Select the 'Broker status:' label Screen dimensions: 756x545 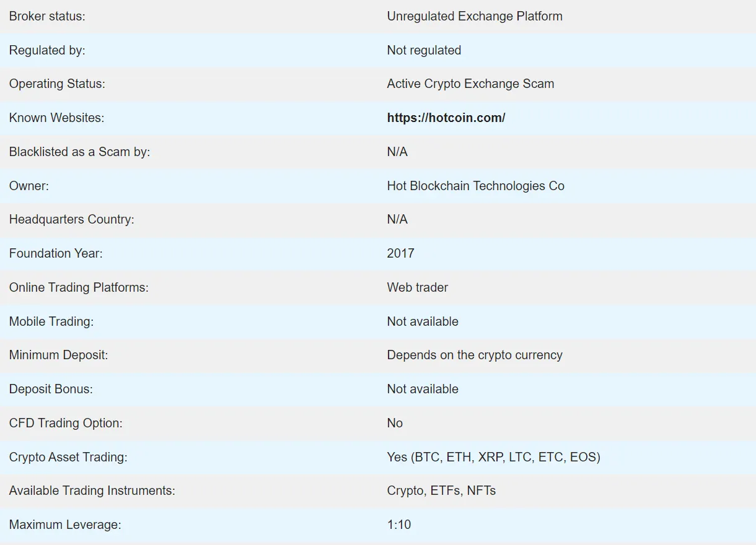47,16
